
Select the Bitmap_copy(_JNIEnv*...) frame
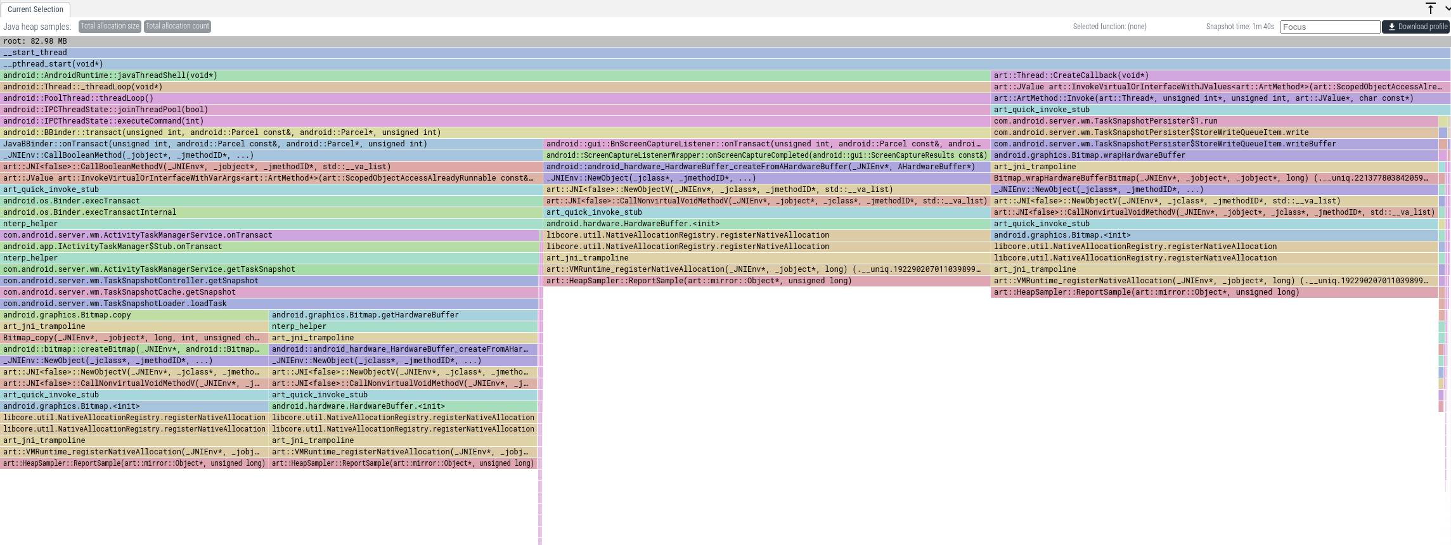tap(134, 338)
